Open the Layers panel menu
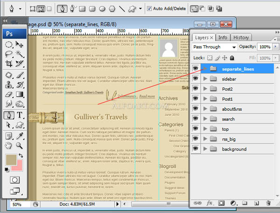 (x=277, y=39)
